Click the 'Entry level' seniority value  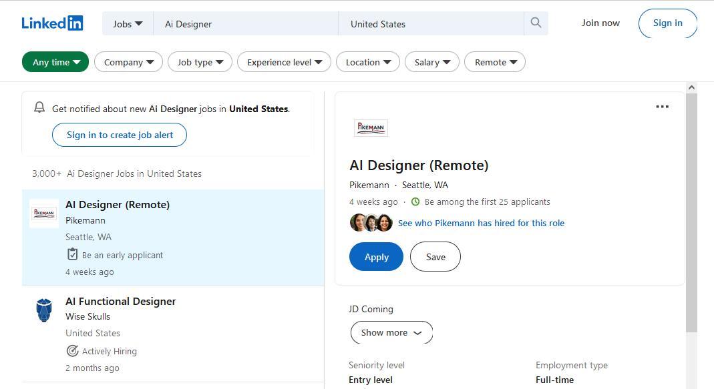[x=371, y=380]
